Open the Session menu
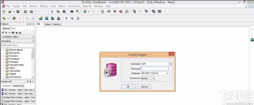 (x=33, y=6)
